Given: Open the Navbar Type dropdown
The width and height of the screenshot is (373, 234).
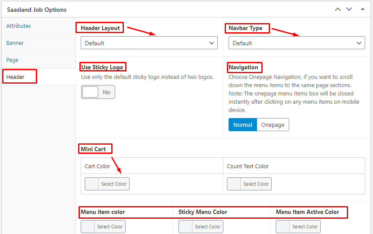Looking at the screenshot, I should pos(297,43).
